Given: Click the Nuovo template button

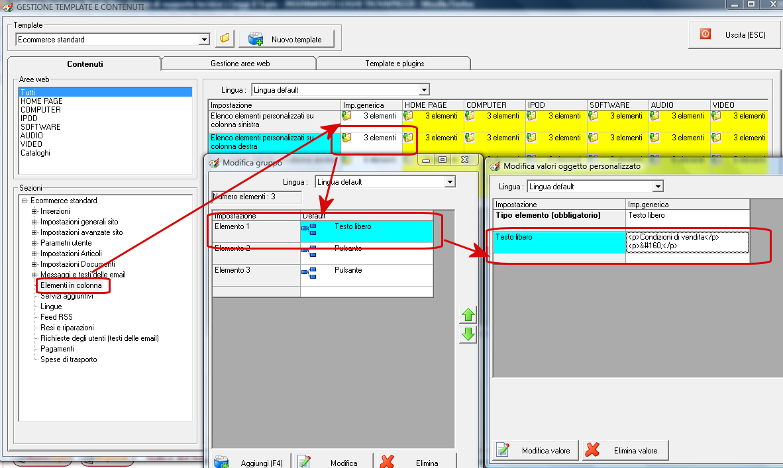Looking at the screenshot, I should coord(287,40).
